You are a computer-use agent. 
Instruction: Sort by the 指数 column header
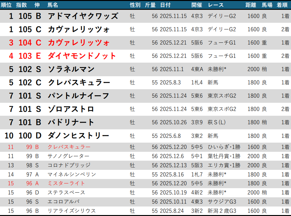[22, 5]
